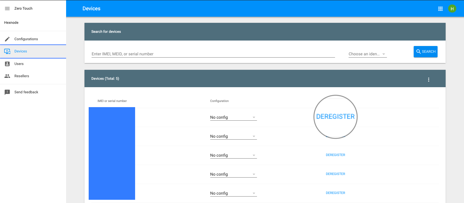Screen dimensions: 464x203
Task: Click the hamburger menu next to Zero Touch
Action: [7, 8]
